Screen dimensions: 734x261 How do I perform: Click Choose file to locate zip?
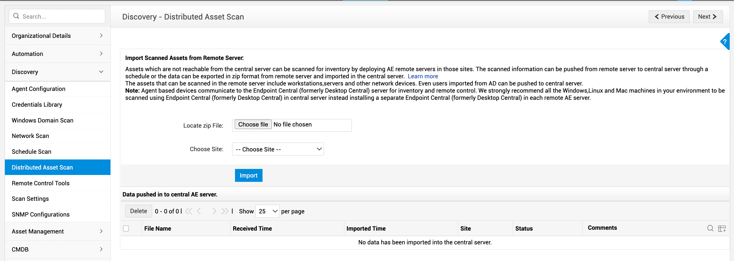253,124
